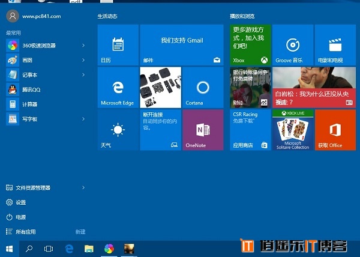The width and height of the screenshot is (360, 257).
Task: Launch 腾讯QQ from the most-used list
Action: click(46, 89)
